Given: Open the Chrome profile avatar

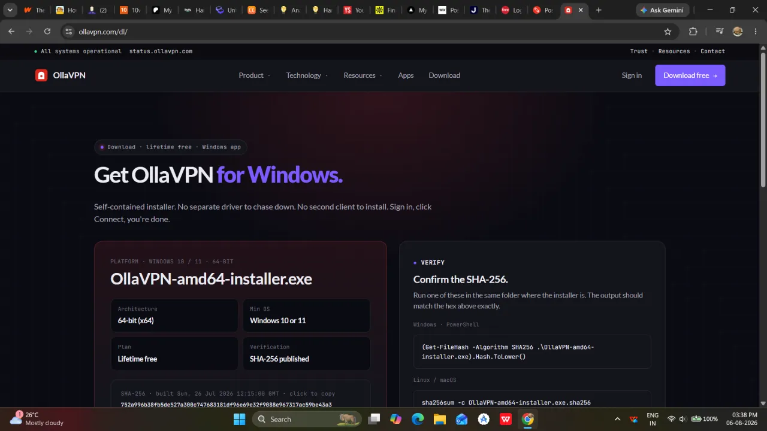Looking at the screenshot, I should 738,32.
